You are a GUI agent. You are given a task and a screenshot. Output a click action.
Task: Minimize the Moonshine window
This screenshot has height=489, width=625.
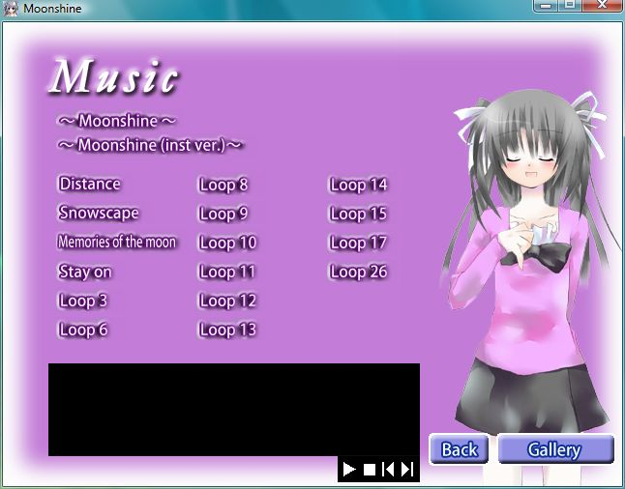coord(546,5)
